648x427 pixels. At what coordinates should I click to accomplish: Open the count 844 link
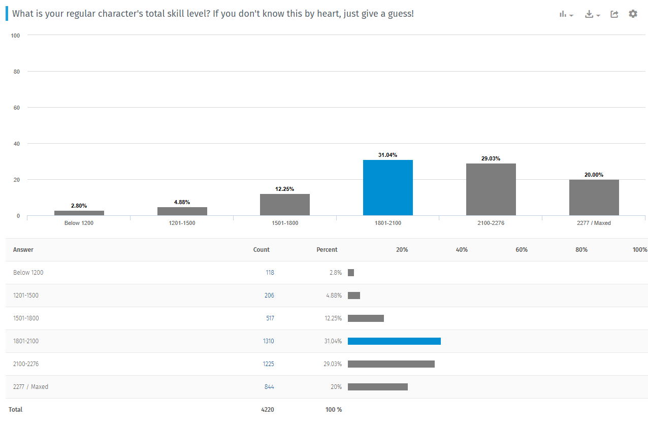269,387
